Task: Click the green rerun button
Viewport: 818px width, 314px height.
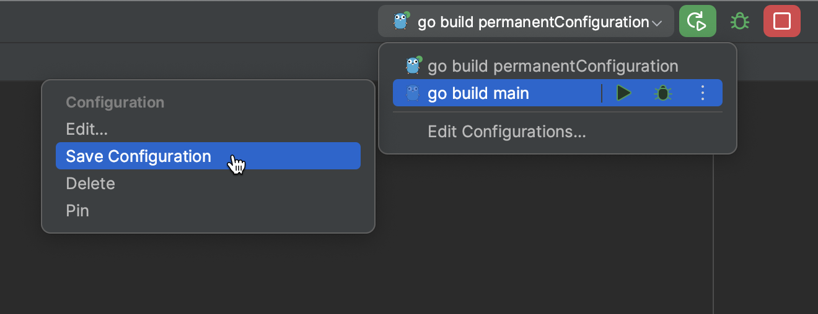Action: coord(697,22)
